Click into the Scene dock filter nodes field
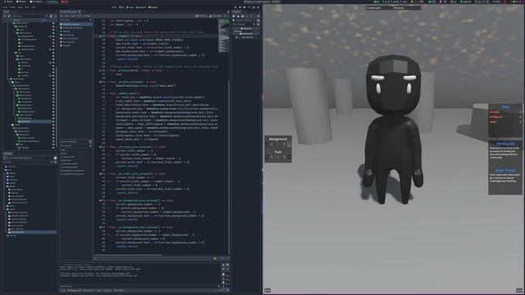The width and height of the screenshot is (525, 295). coord(30,16)
